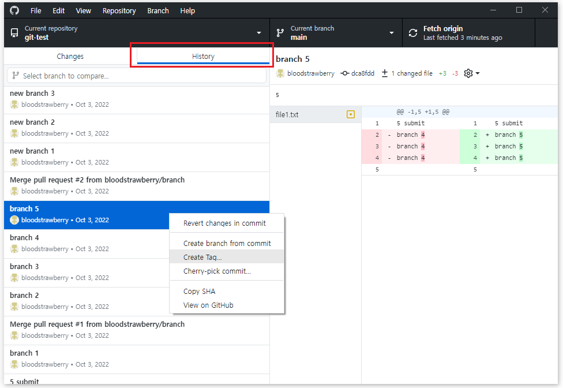This screenshot has width=563, height=388.
Task: Choose Copy SHA from context menu
Action: (227, 292)
